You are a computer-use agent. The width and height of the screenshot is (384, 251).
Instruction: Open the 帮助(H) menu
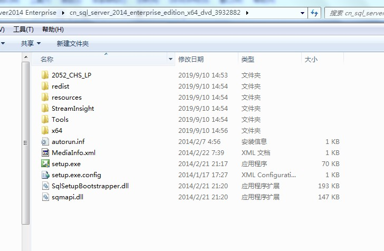tap(53, 30)
